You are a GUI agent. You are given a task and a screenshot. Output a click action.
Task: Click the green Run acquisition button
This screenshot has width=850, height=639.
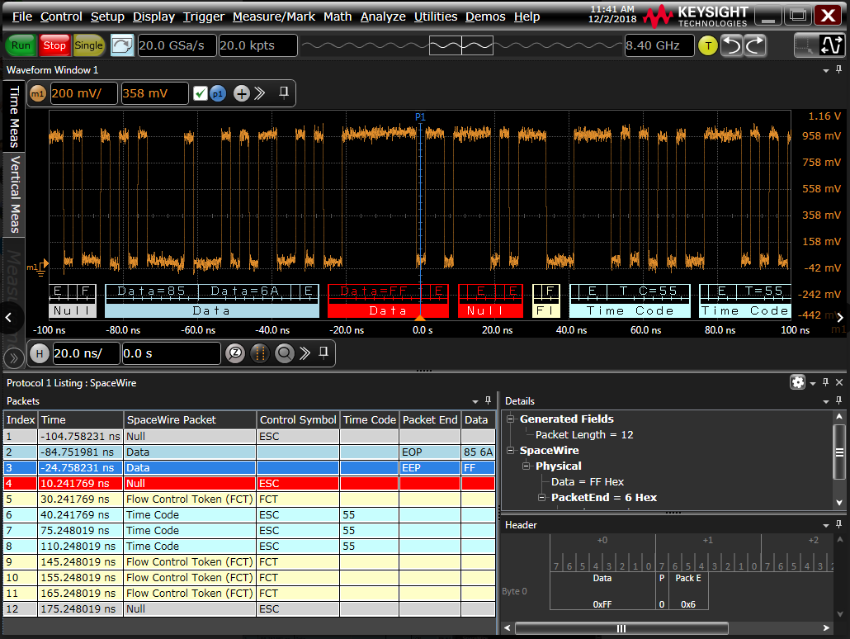pos(21,45)
